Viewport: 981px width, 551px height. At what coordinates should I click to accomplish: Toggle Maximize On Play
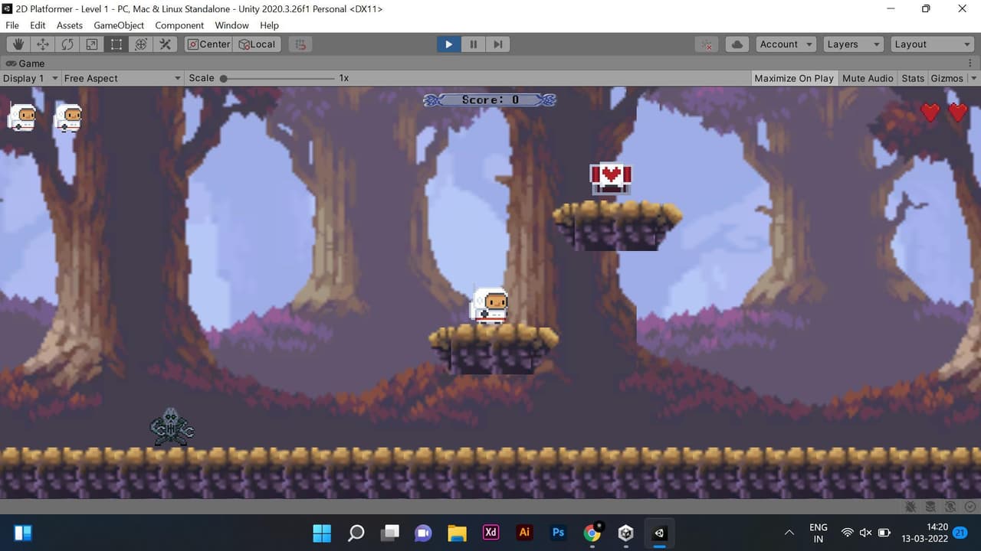tap(794, 78)
